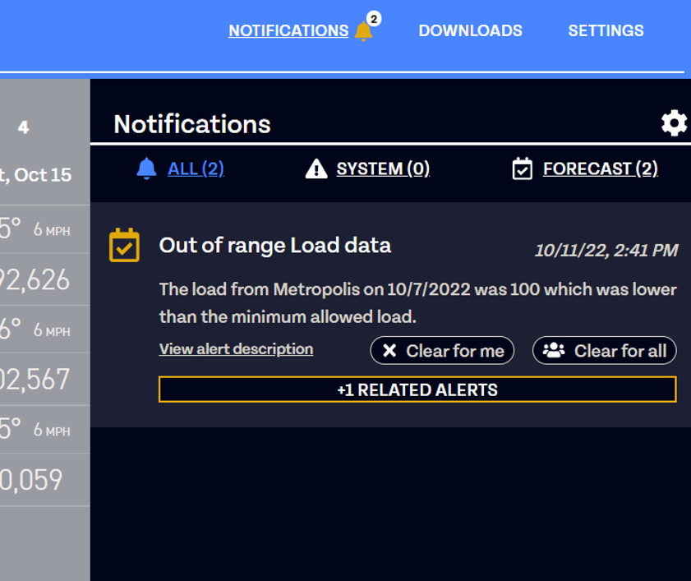
Task: Click the yellow calendar icon on alert
Action: (x=124, y=245)
